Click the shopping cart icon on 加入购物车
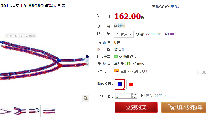 (x=172, y=107)
